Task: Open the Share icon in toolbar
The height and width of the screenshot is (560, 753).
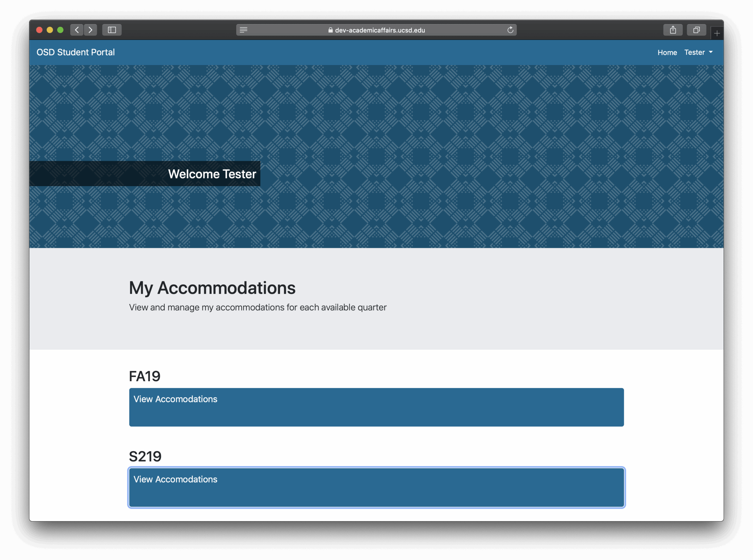Action: pyautogui.click(x=673, y=30)
